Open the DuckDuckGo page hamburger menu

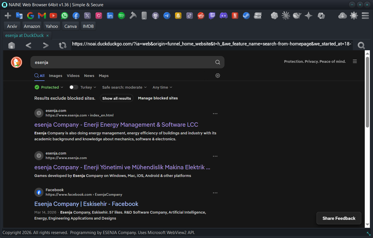[355, 61]
